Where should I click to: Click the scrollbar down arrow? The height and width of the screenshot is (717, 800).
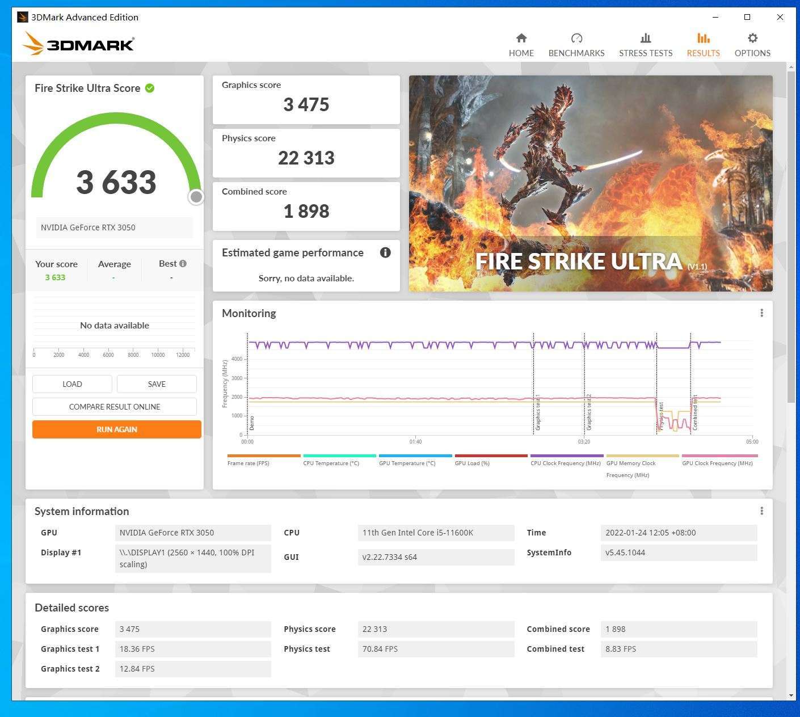pyautogui.click(x=791, y=695)
